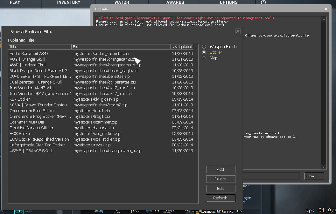
Task: Select Iron Wooden AK47 (New Version) row
Action: [101, 93]
